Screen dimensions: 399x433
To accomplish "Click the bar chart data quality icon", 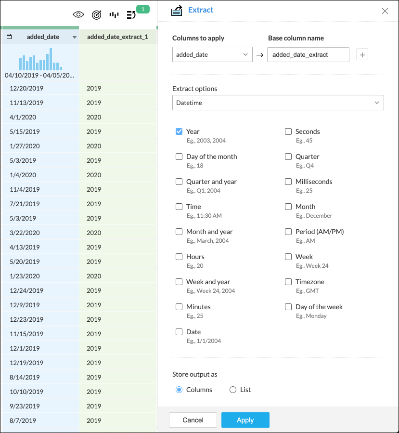I will [x=114, y=14].
